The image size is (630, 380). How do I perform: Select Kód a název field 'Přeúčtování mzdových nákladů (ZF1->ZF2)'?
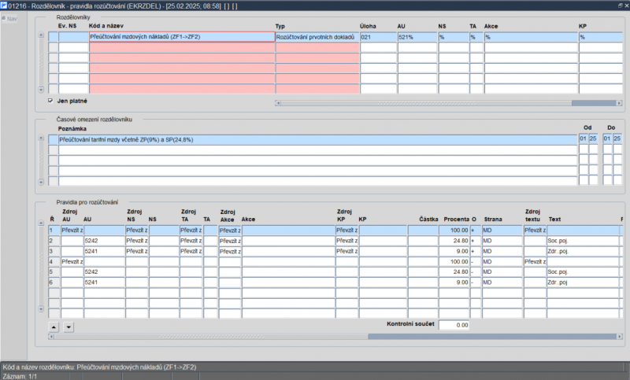tap(182, 37)
